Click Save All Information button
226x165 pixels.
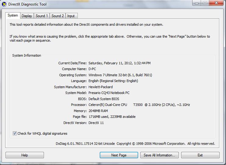(x=159, y=155)
